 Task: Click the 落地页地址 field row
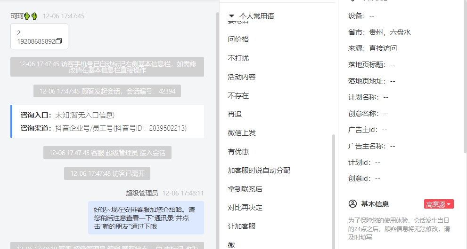[x=371, y=81]
